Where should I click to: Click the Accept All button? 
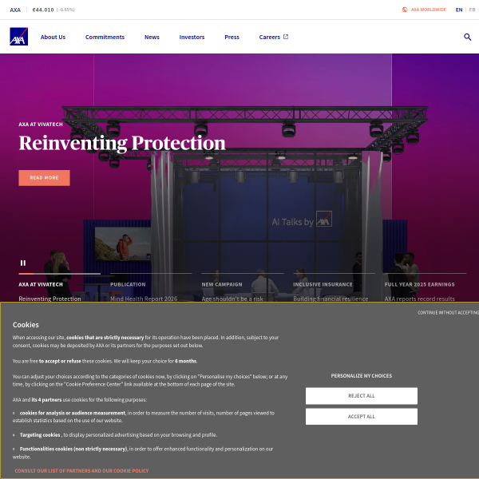[362, 417]
